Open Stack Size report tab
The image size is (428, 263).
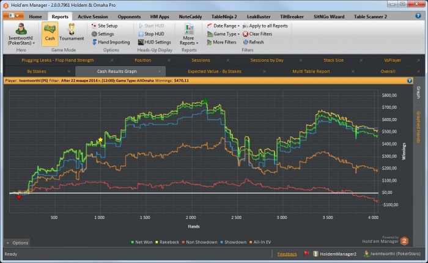(334, 60)
